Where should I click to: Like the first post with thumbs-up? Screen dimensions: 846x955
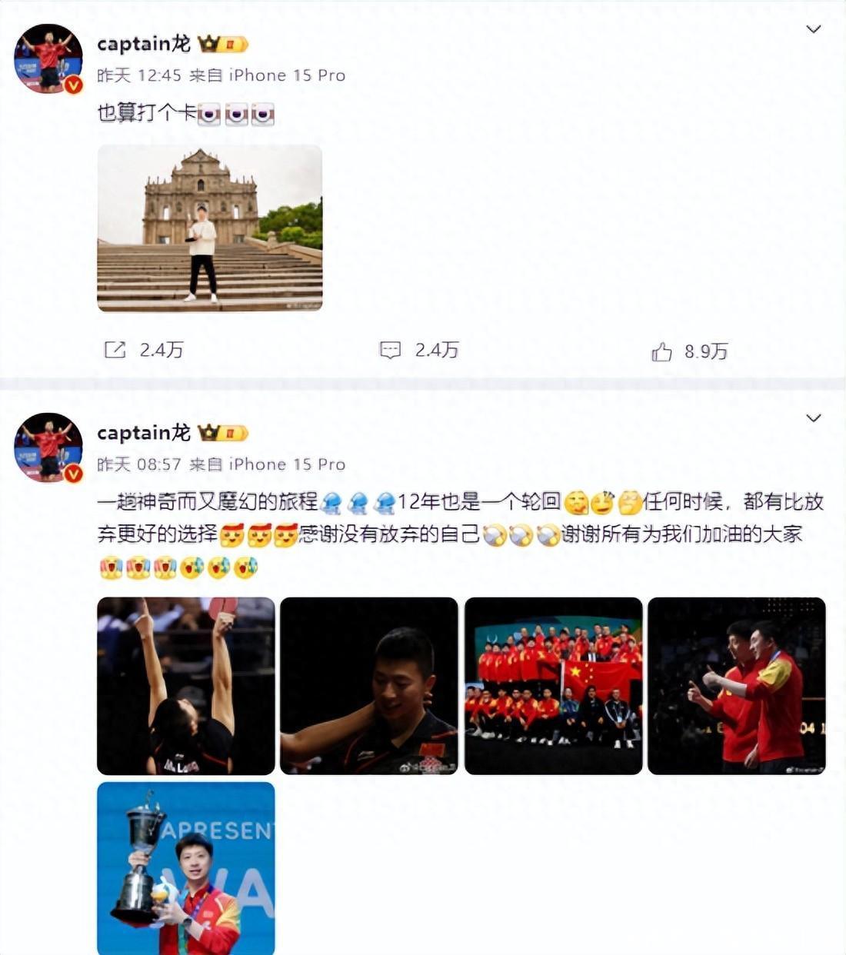(x=661, y=351)
